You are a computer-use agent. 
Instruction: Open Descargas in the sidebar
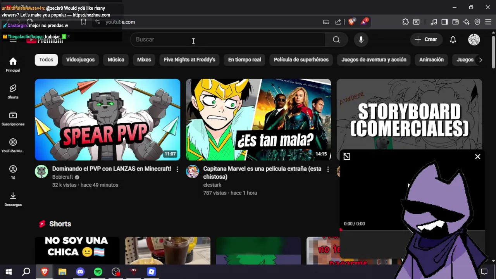[13, 199]
